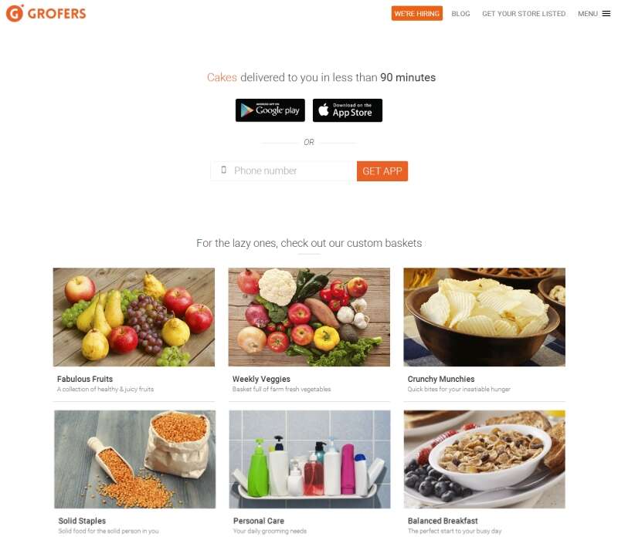Open the hamburger menu icon
618x540 pixels.
606,14
